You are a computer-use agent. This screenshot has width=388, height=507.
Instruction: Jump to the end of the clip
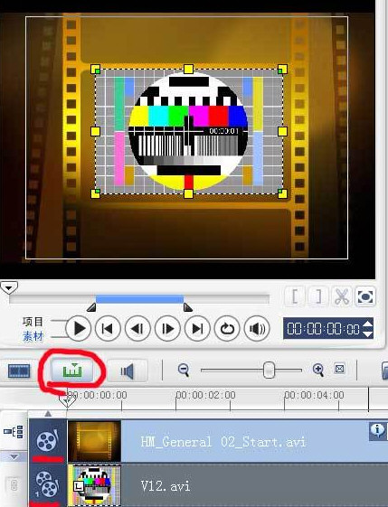click(x=197, y=329)
